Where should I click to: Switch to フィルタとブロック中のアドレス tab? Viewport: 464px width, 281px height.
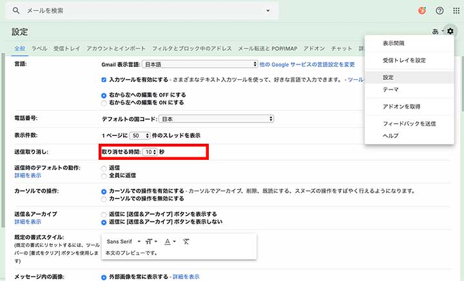click(x=192, y=48)
